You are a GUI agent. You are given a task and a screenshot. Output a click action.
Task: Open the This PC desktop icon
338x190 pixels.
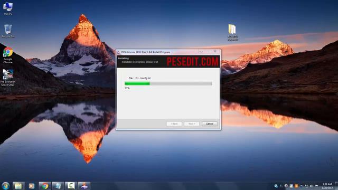click(x=8, y=8)
